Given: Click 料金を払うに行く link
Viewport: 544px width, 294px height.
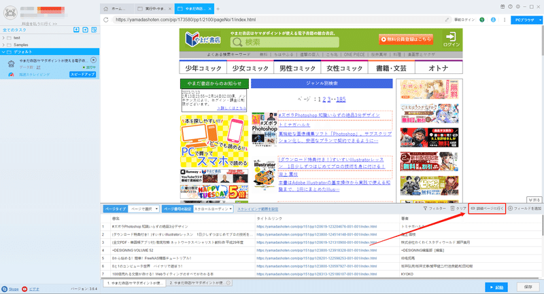Looking at the screenshot, I should pyautogui.click(x=39, y=24).
